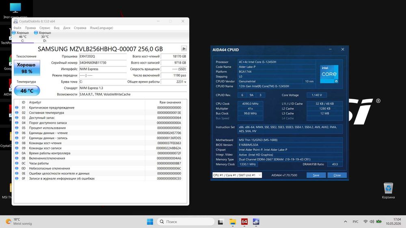This screenshot has width=406, height=228.
Task: Click the total host reads value 18170 GB
Action: click(x=174, y=56)
